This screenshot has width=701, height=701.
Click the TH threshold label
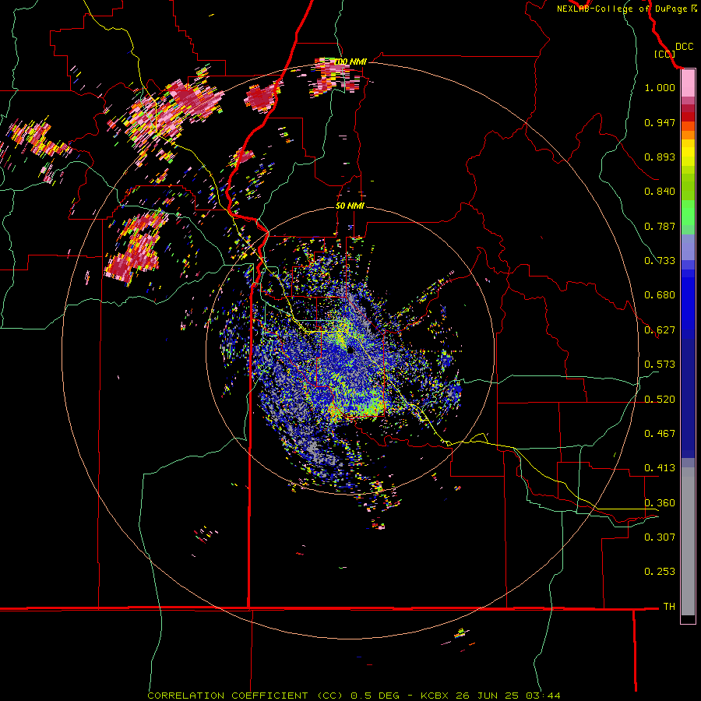tap(669, 607)
